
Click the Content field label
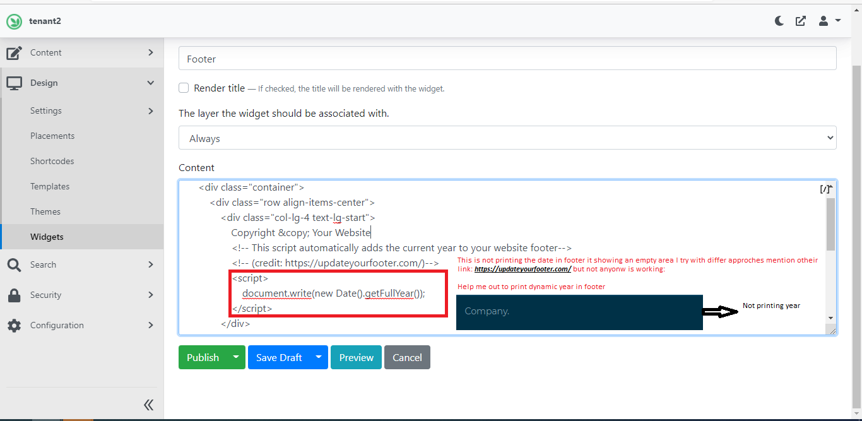tap(196, 167)
